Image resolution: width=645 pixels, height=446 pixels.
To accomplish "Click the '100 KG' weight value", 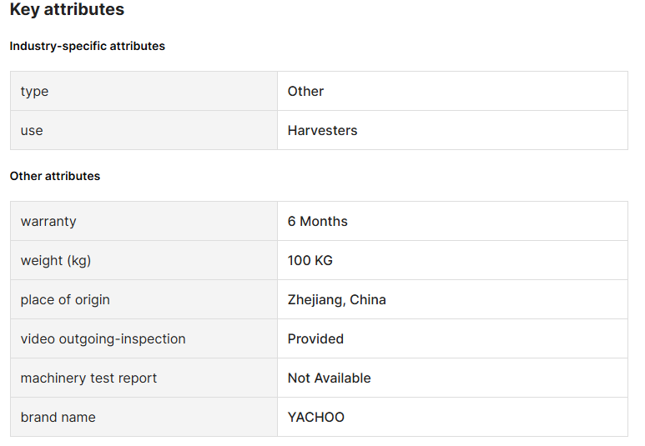I will [310, 260].
